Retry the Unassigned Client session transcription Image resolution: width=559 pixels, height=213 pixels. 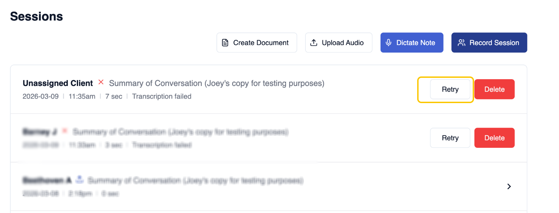click(x=450, y=89)
